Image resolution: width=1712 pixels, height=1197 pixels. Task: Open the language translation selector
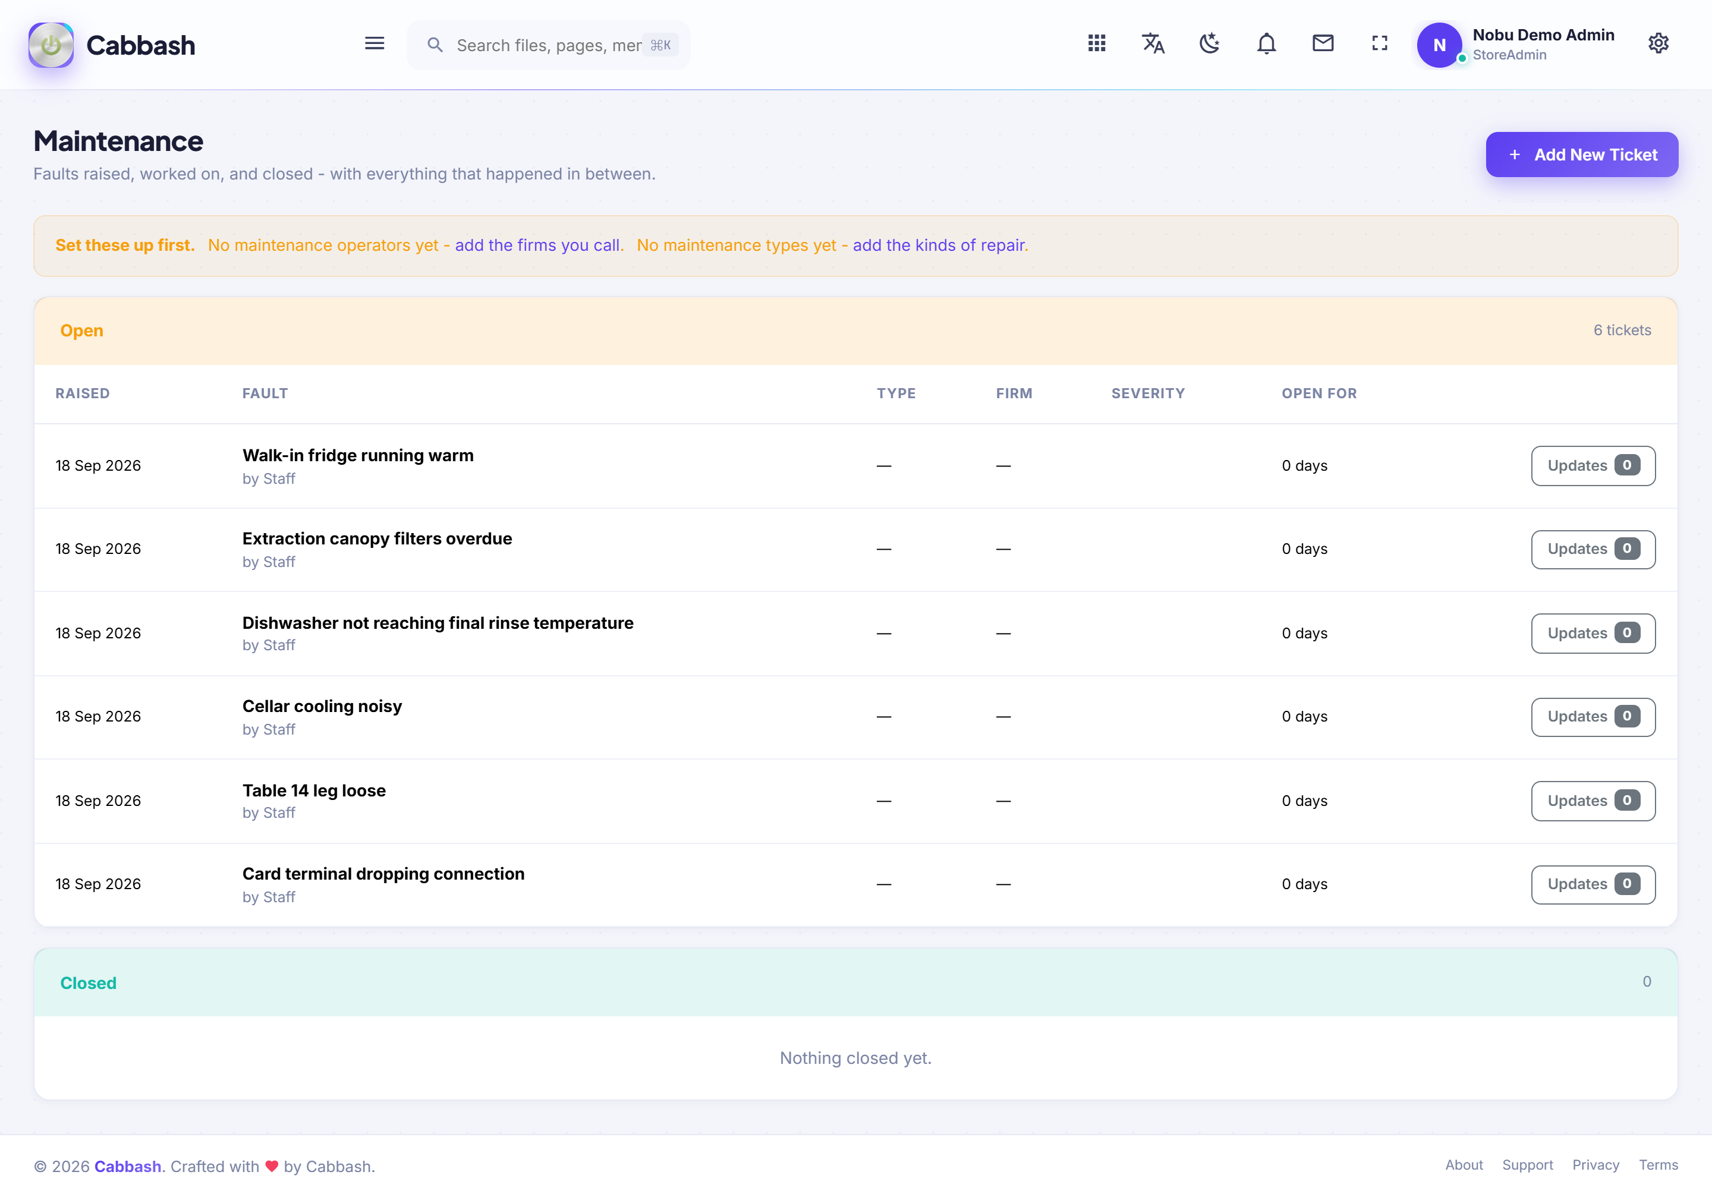coord(1153,43)
